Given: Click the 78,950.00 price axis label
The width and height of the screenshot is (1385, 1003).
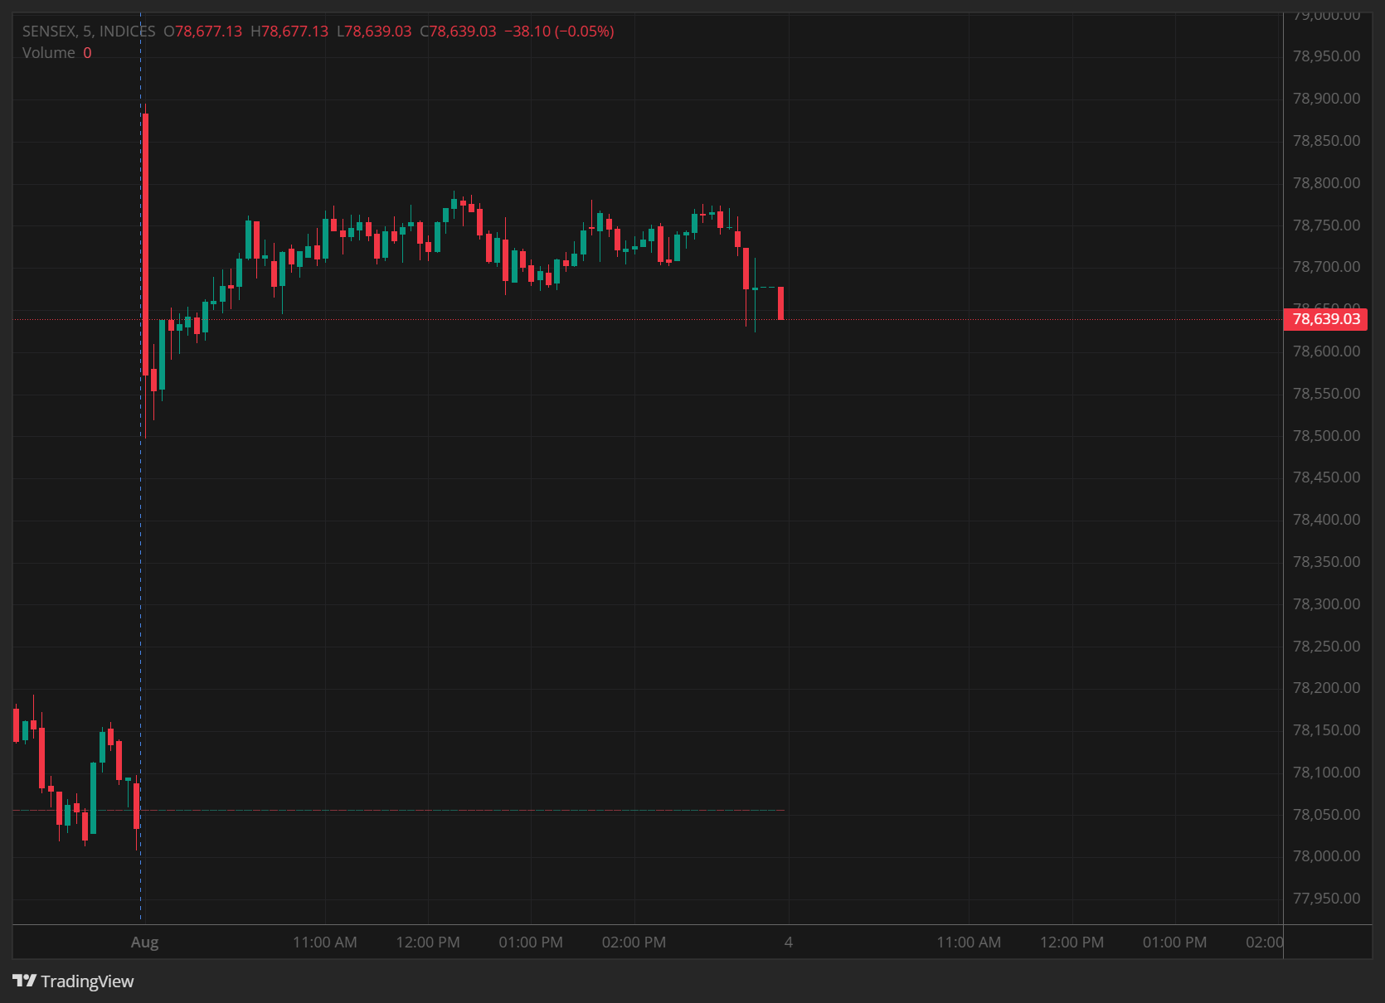Looking at the screenshot, I should tap(1326, 56).
